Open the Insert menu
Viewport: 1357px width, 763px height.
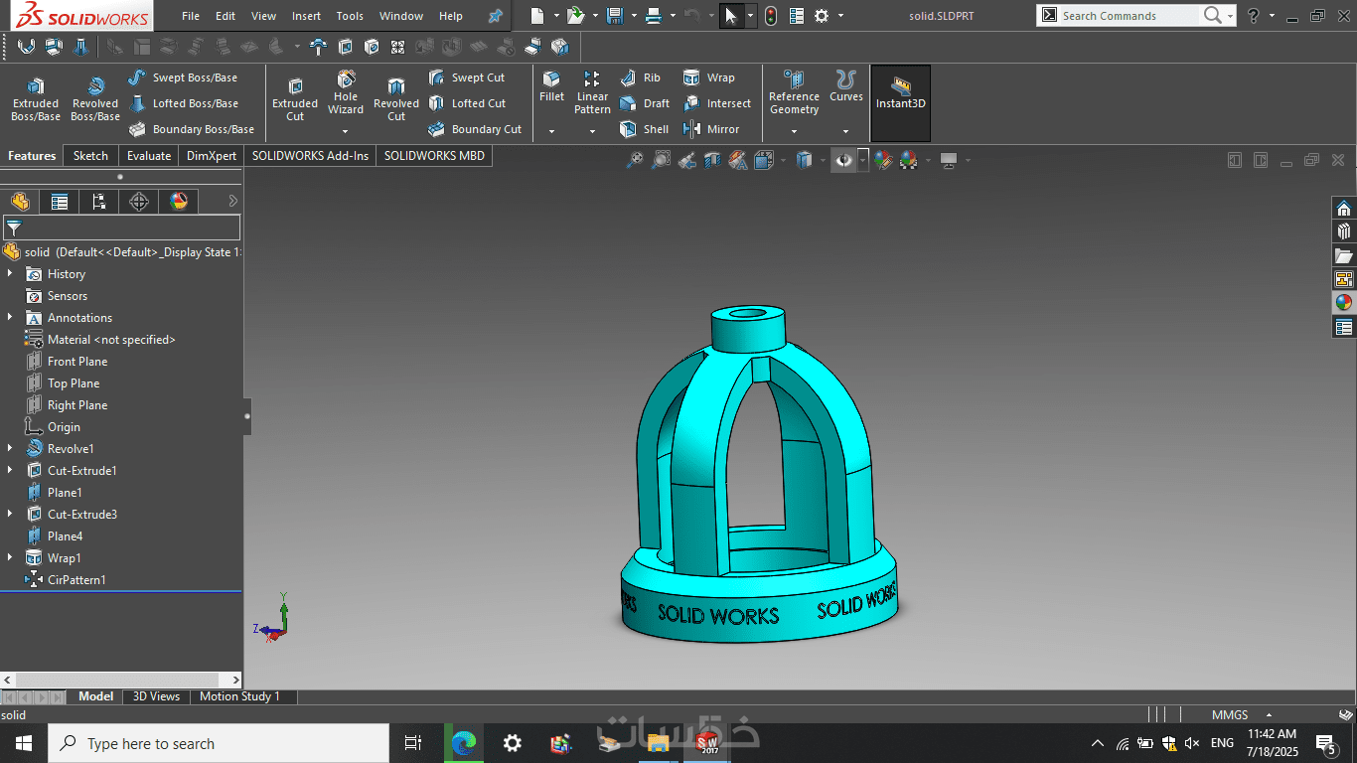306,16
